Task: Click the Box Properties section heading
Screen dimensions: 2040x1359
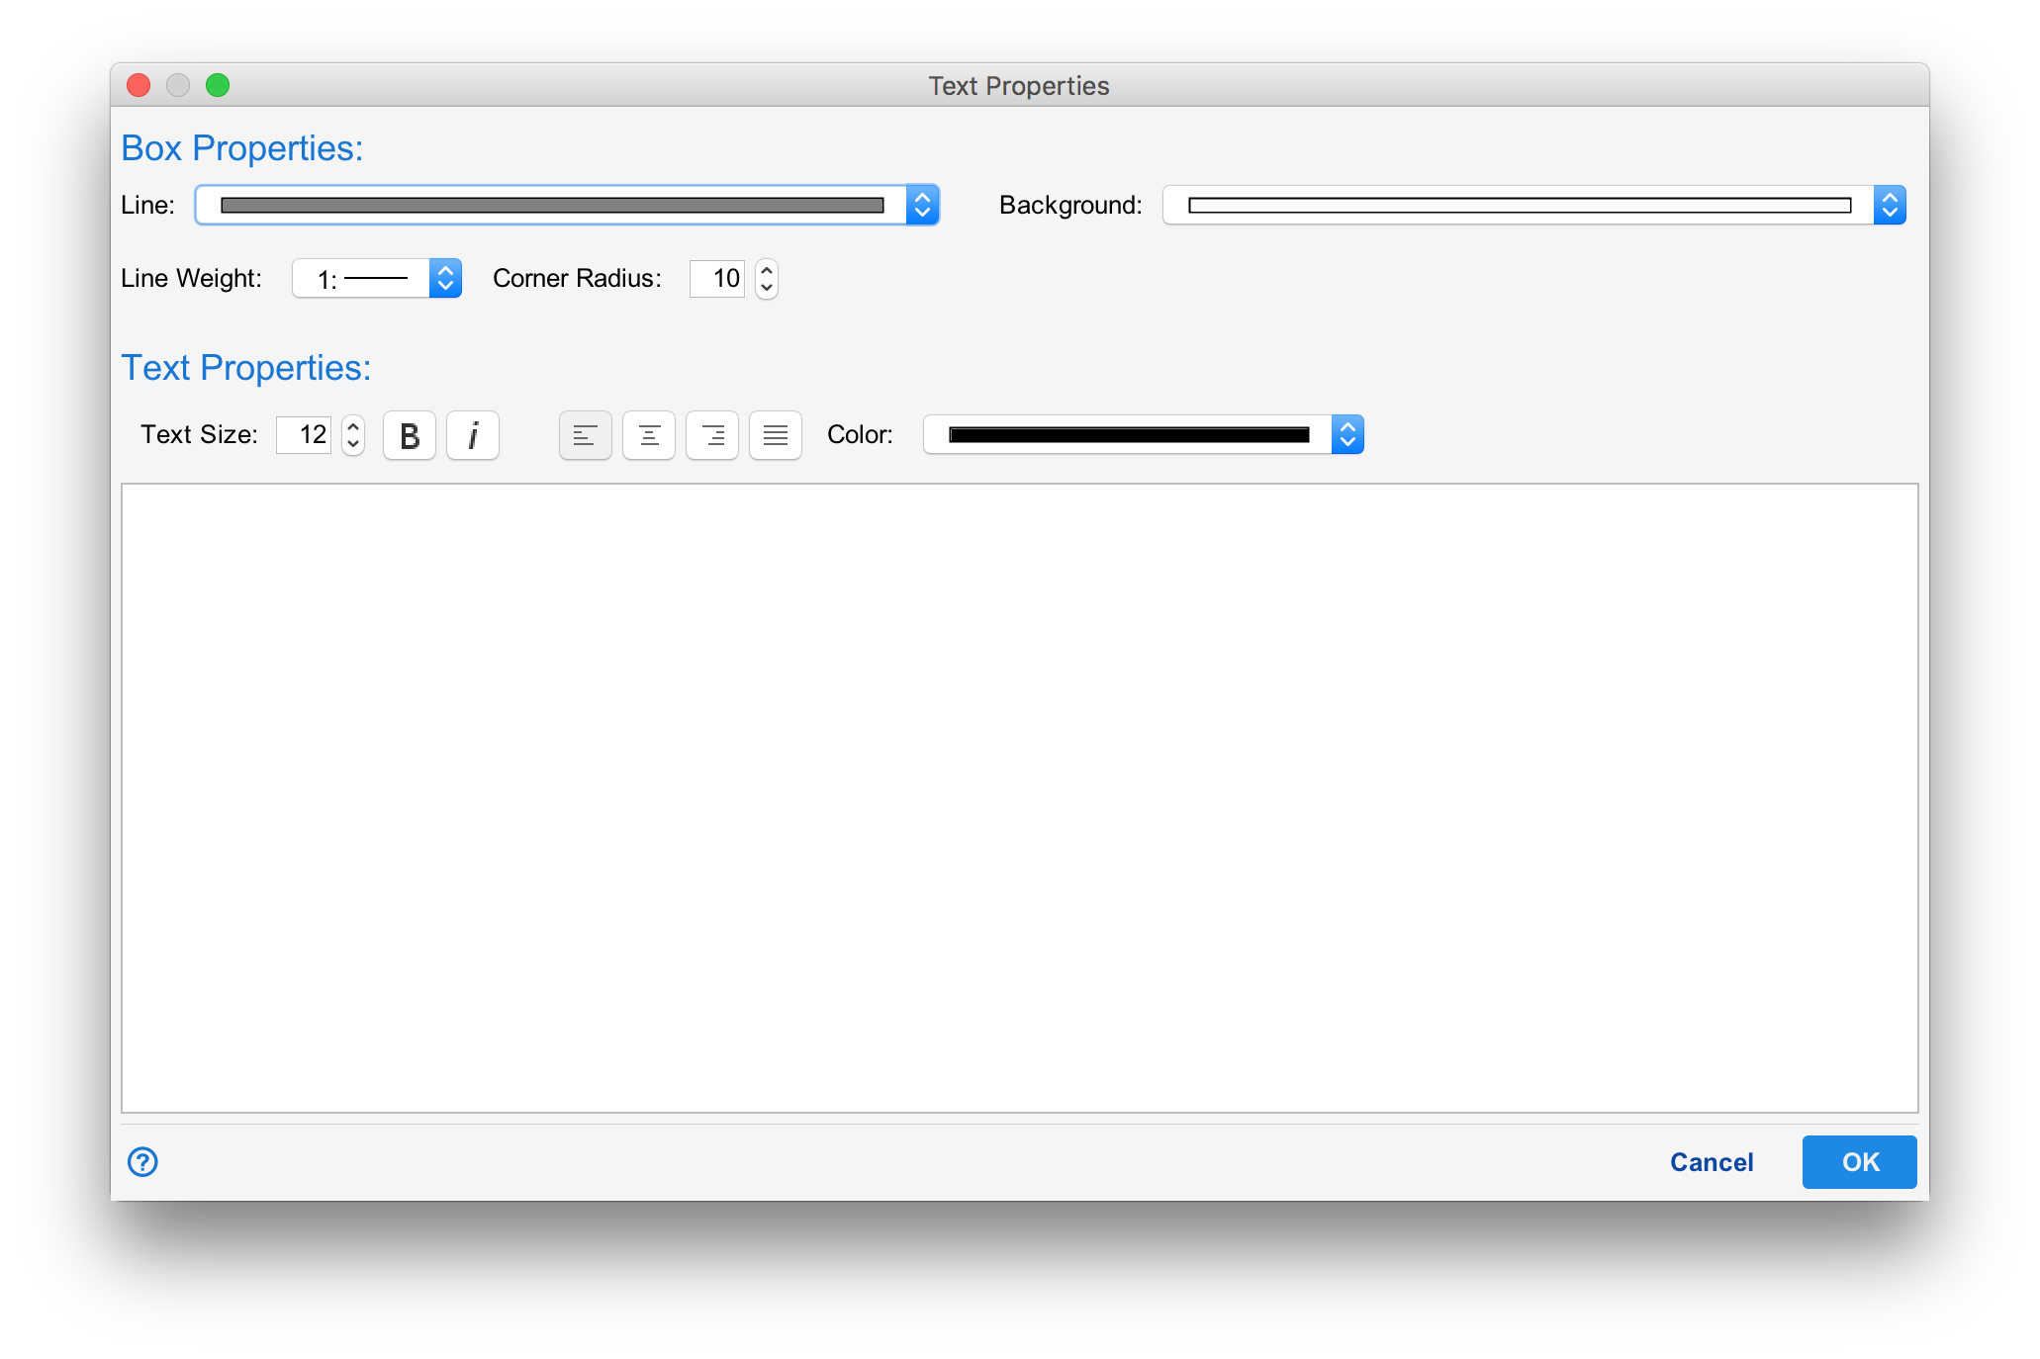Action: 242,147
